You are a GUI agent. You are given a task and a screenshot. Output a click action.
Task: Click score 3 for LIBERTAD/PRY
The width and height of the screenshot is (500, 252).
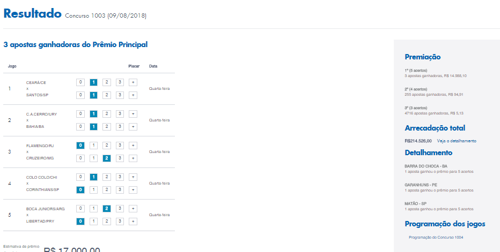[x=120, y=221]
